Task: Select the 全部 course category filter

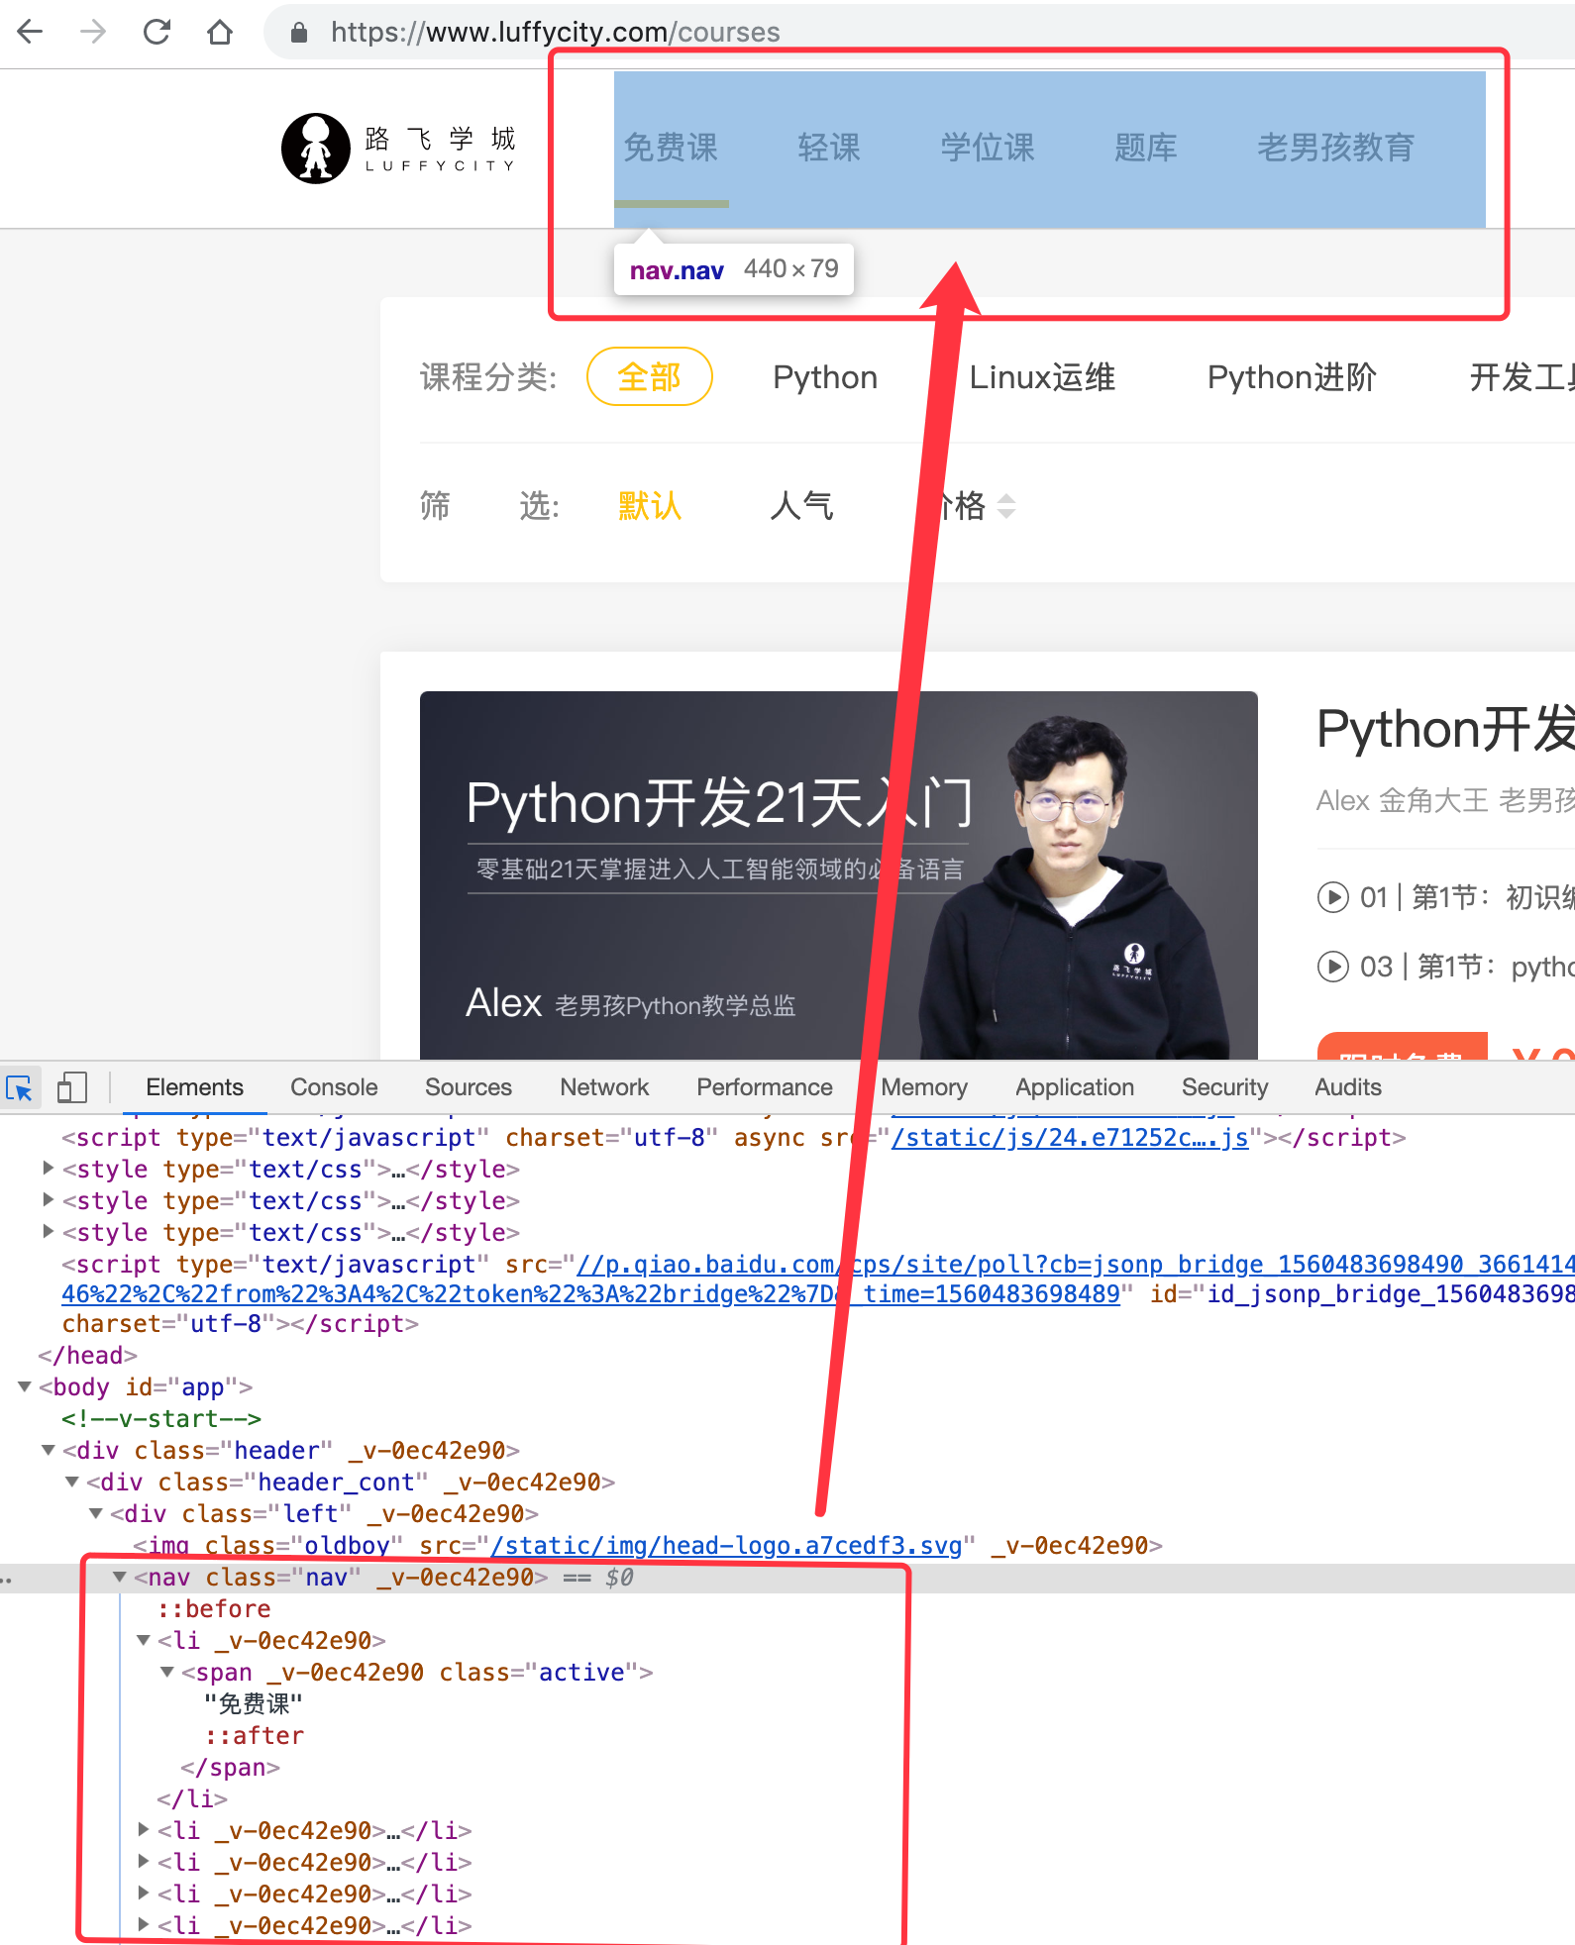Action: point(649,377)
